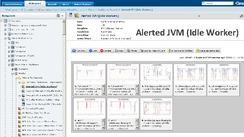
Task: Collapse the All Domains root node
Action: point(2,21)
